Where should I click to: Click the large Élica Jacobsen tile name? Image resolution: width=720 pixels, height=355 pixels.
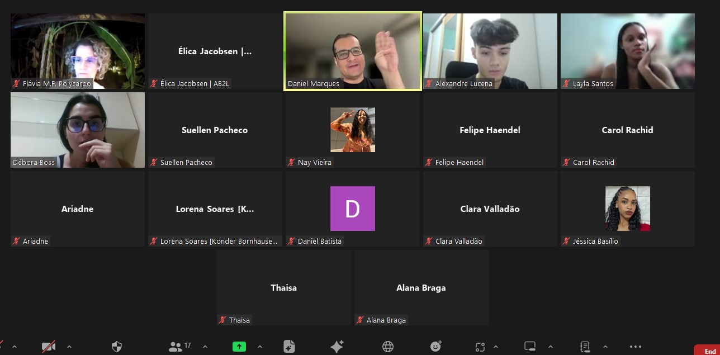pos(215,51)
